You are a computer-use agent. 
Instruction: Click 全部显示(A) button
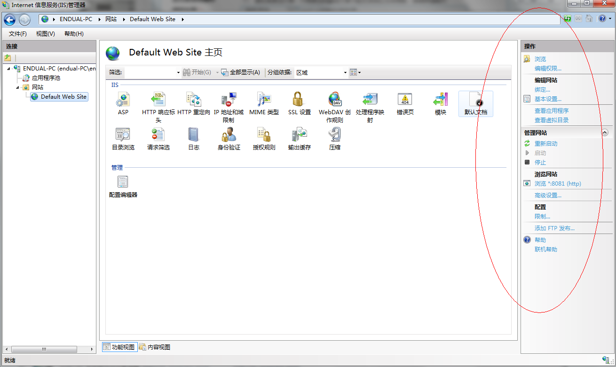tap(240, 72)
